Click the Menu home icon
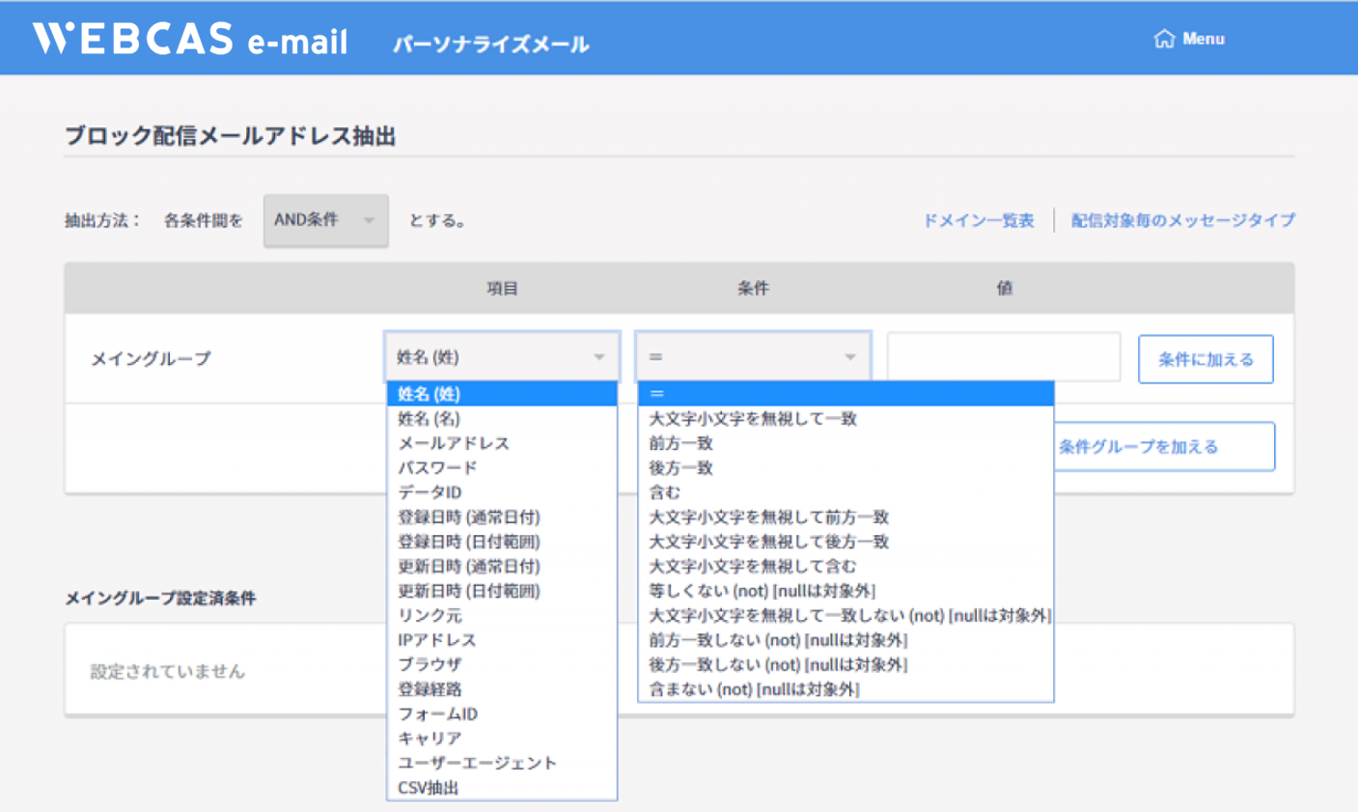Screen dimensions: 1358x812 pyautogui.click(x=1164, y=39)
